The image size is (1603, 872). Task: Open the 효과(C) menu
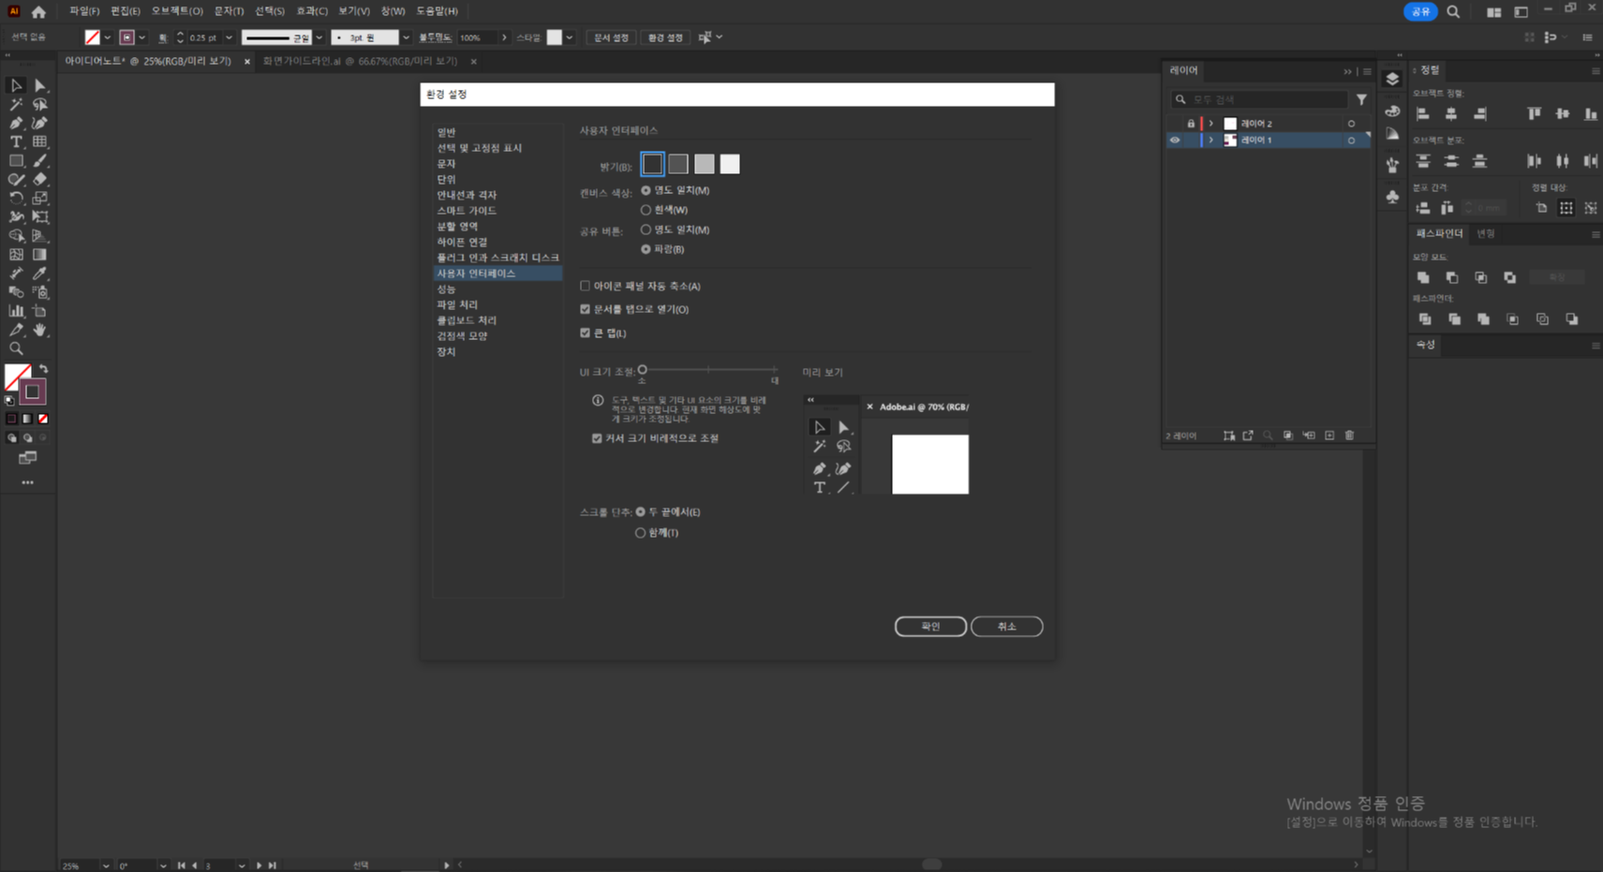pos(312,11)
